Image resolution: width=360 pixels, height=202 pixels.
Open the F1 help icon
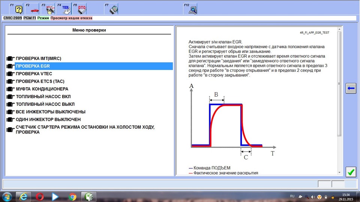pyautogui.click(x=16, y=9)
